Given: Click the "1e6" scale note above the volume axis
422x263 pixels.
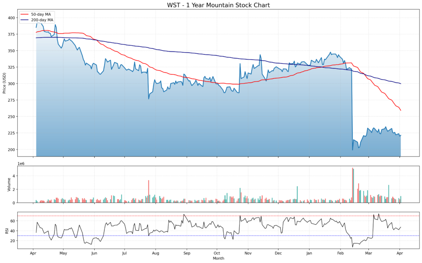Looking at the screenshot, I should pyautogui.click(x=21, y=163).
